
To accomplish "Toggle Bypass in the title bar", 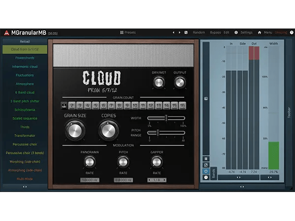I will point(215,32).
